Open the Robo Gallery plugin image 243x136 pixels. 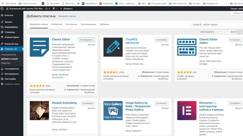pos(113,111)
